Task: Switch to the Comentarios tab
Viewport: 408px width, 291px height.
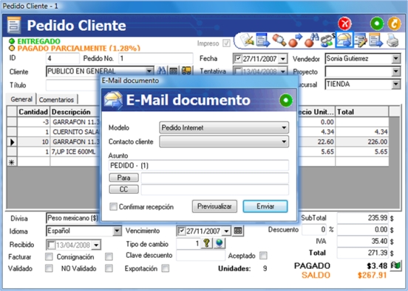Action: (56, 99)
